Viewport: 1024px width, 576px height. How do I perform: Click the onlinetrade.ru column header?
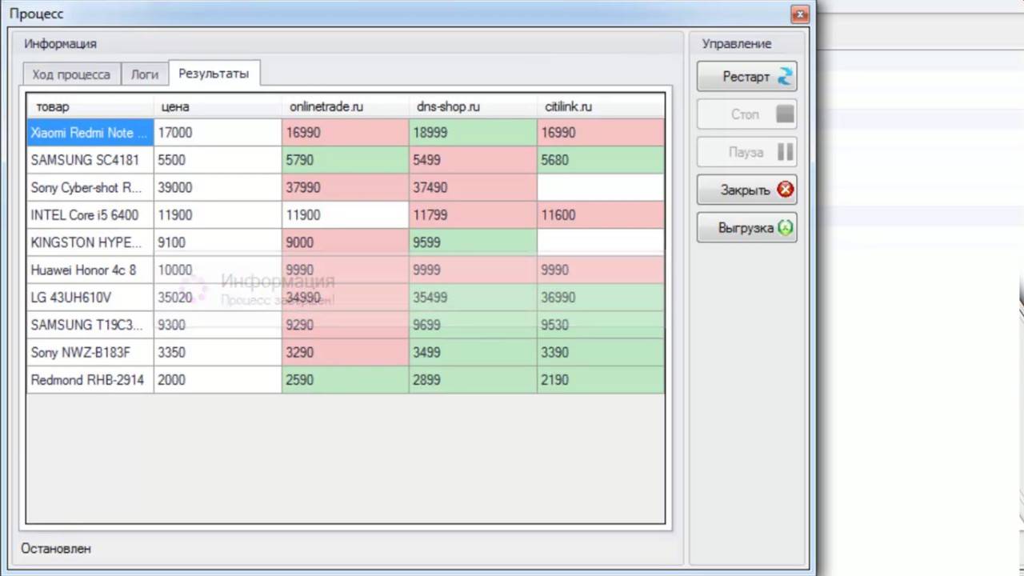[346, 106]
